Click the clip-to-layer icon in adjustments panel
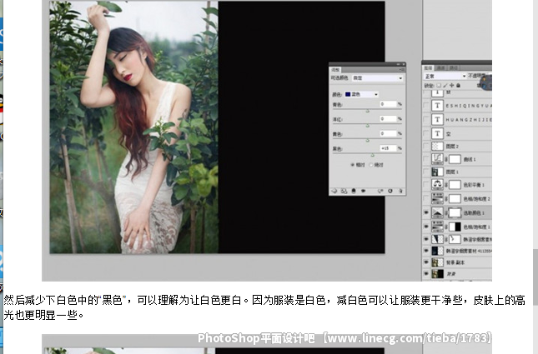 coord(353,191)
